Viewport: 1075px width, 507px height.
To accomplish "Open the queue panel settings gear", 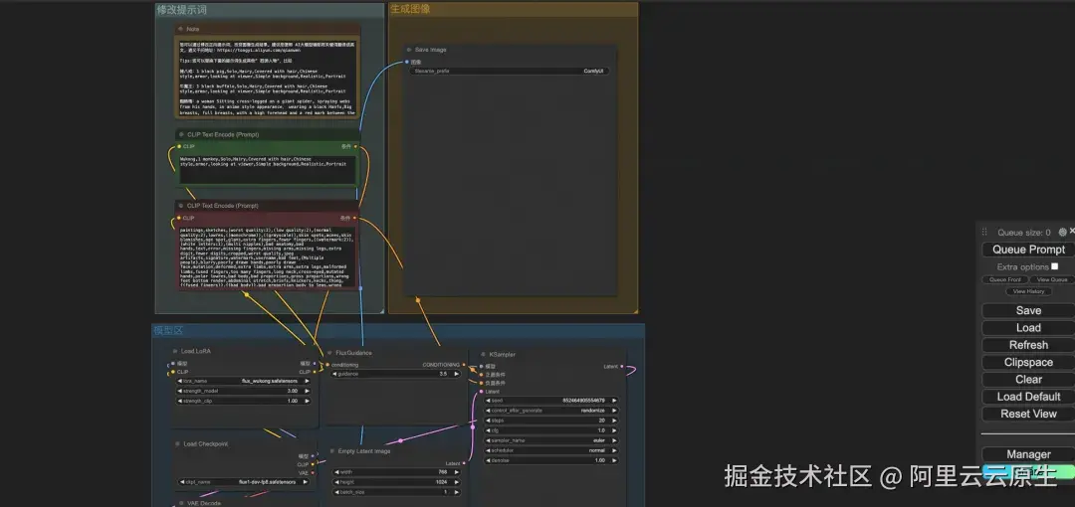I will [1063, 233].
